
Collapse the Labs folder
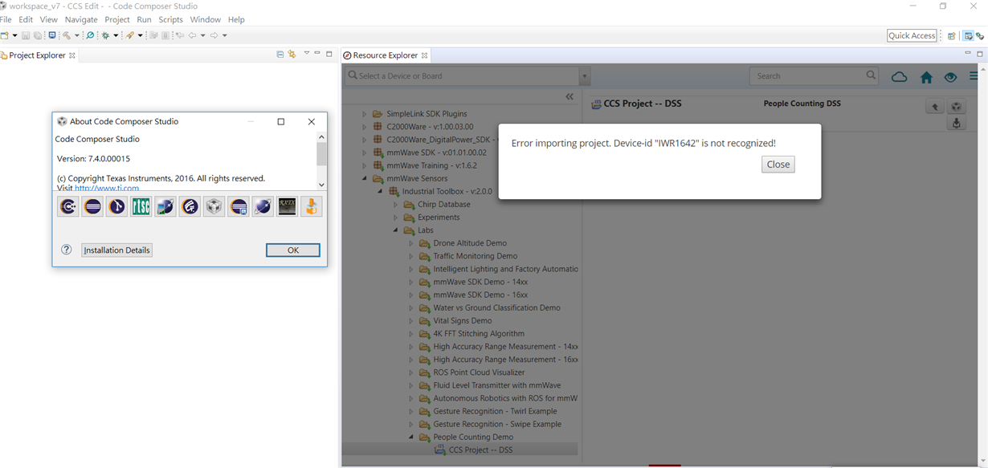[395, 230]
